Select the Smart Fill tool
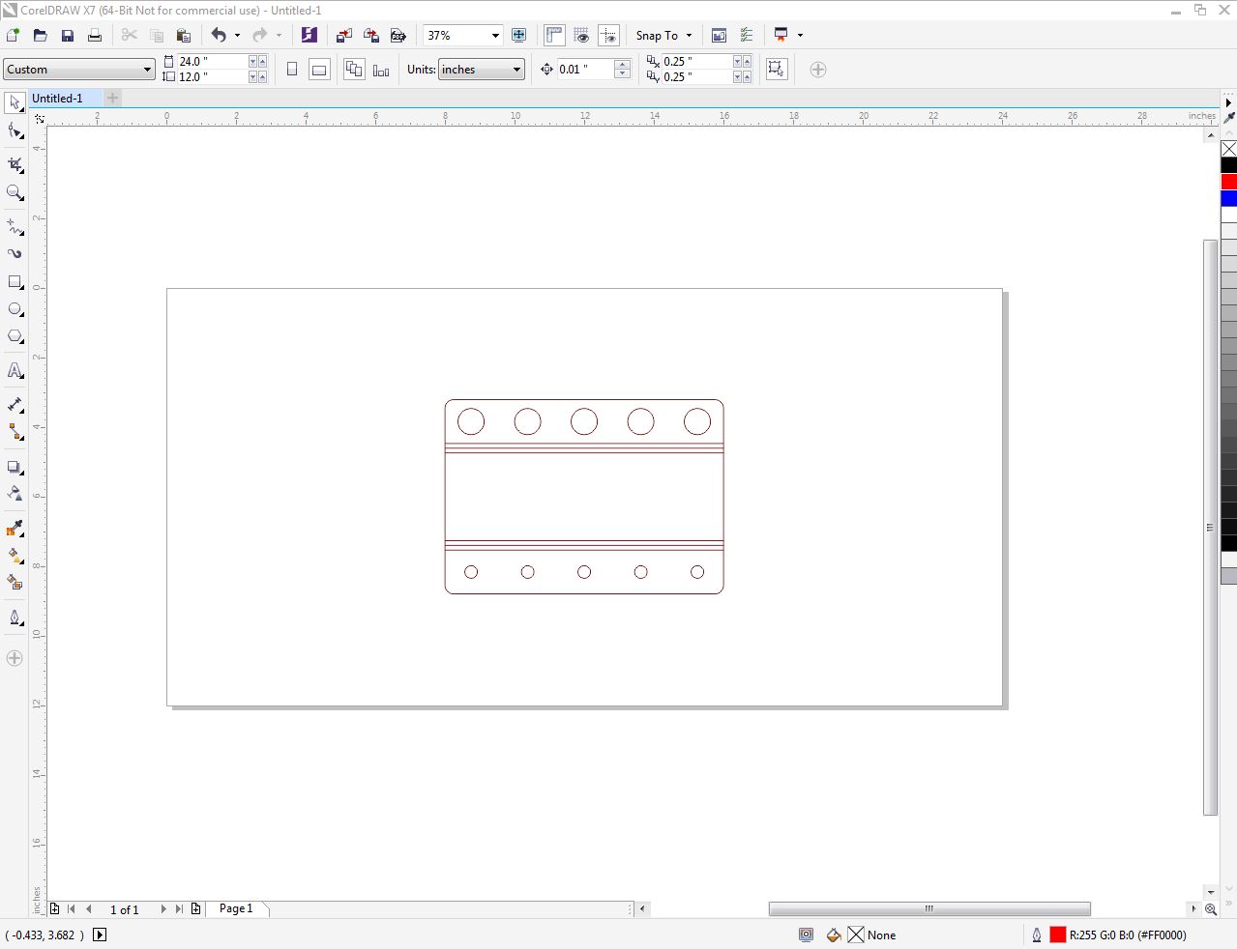1237x949 pixels. pyautogui.click(x=15, y=583)
